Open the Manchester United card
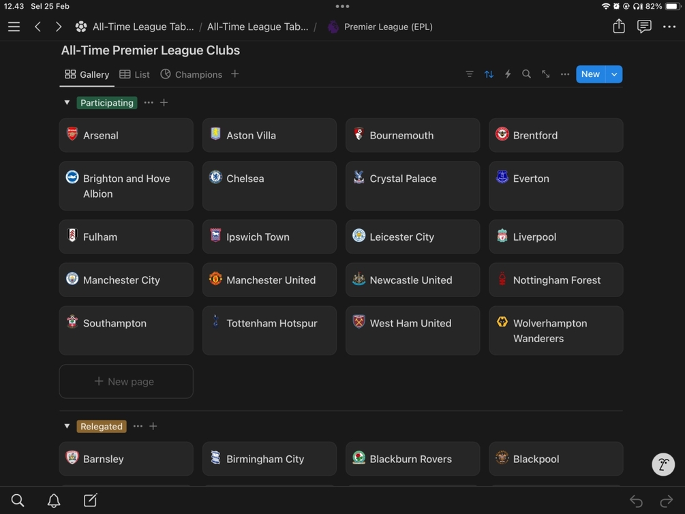The width and height of the screenshot is (685, 514). tap(269, 279)
